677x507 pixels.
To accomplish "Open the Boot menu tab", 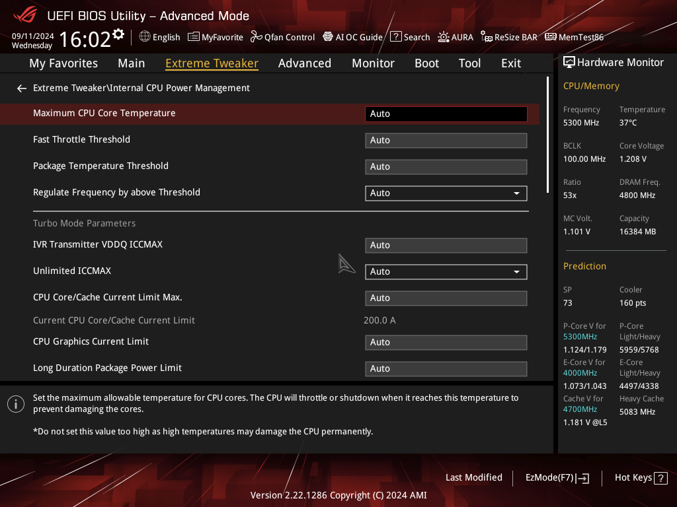I will coord(426,63).
